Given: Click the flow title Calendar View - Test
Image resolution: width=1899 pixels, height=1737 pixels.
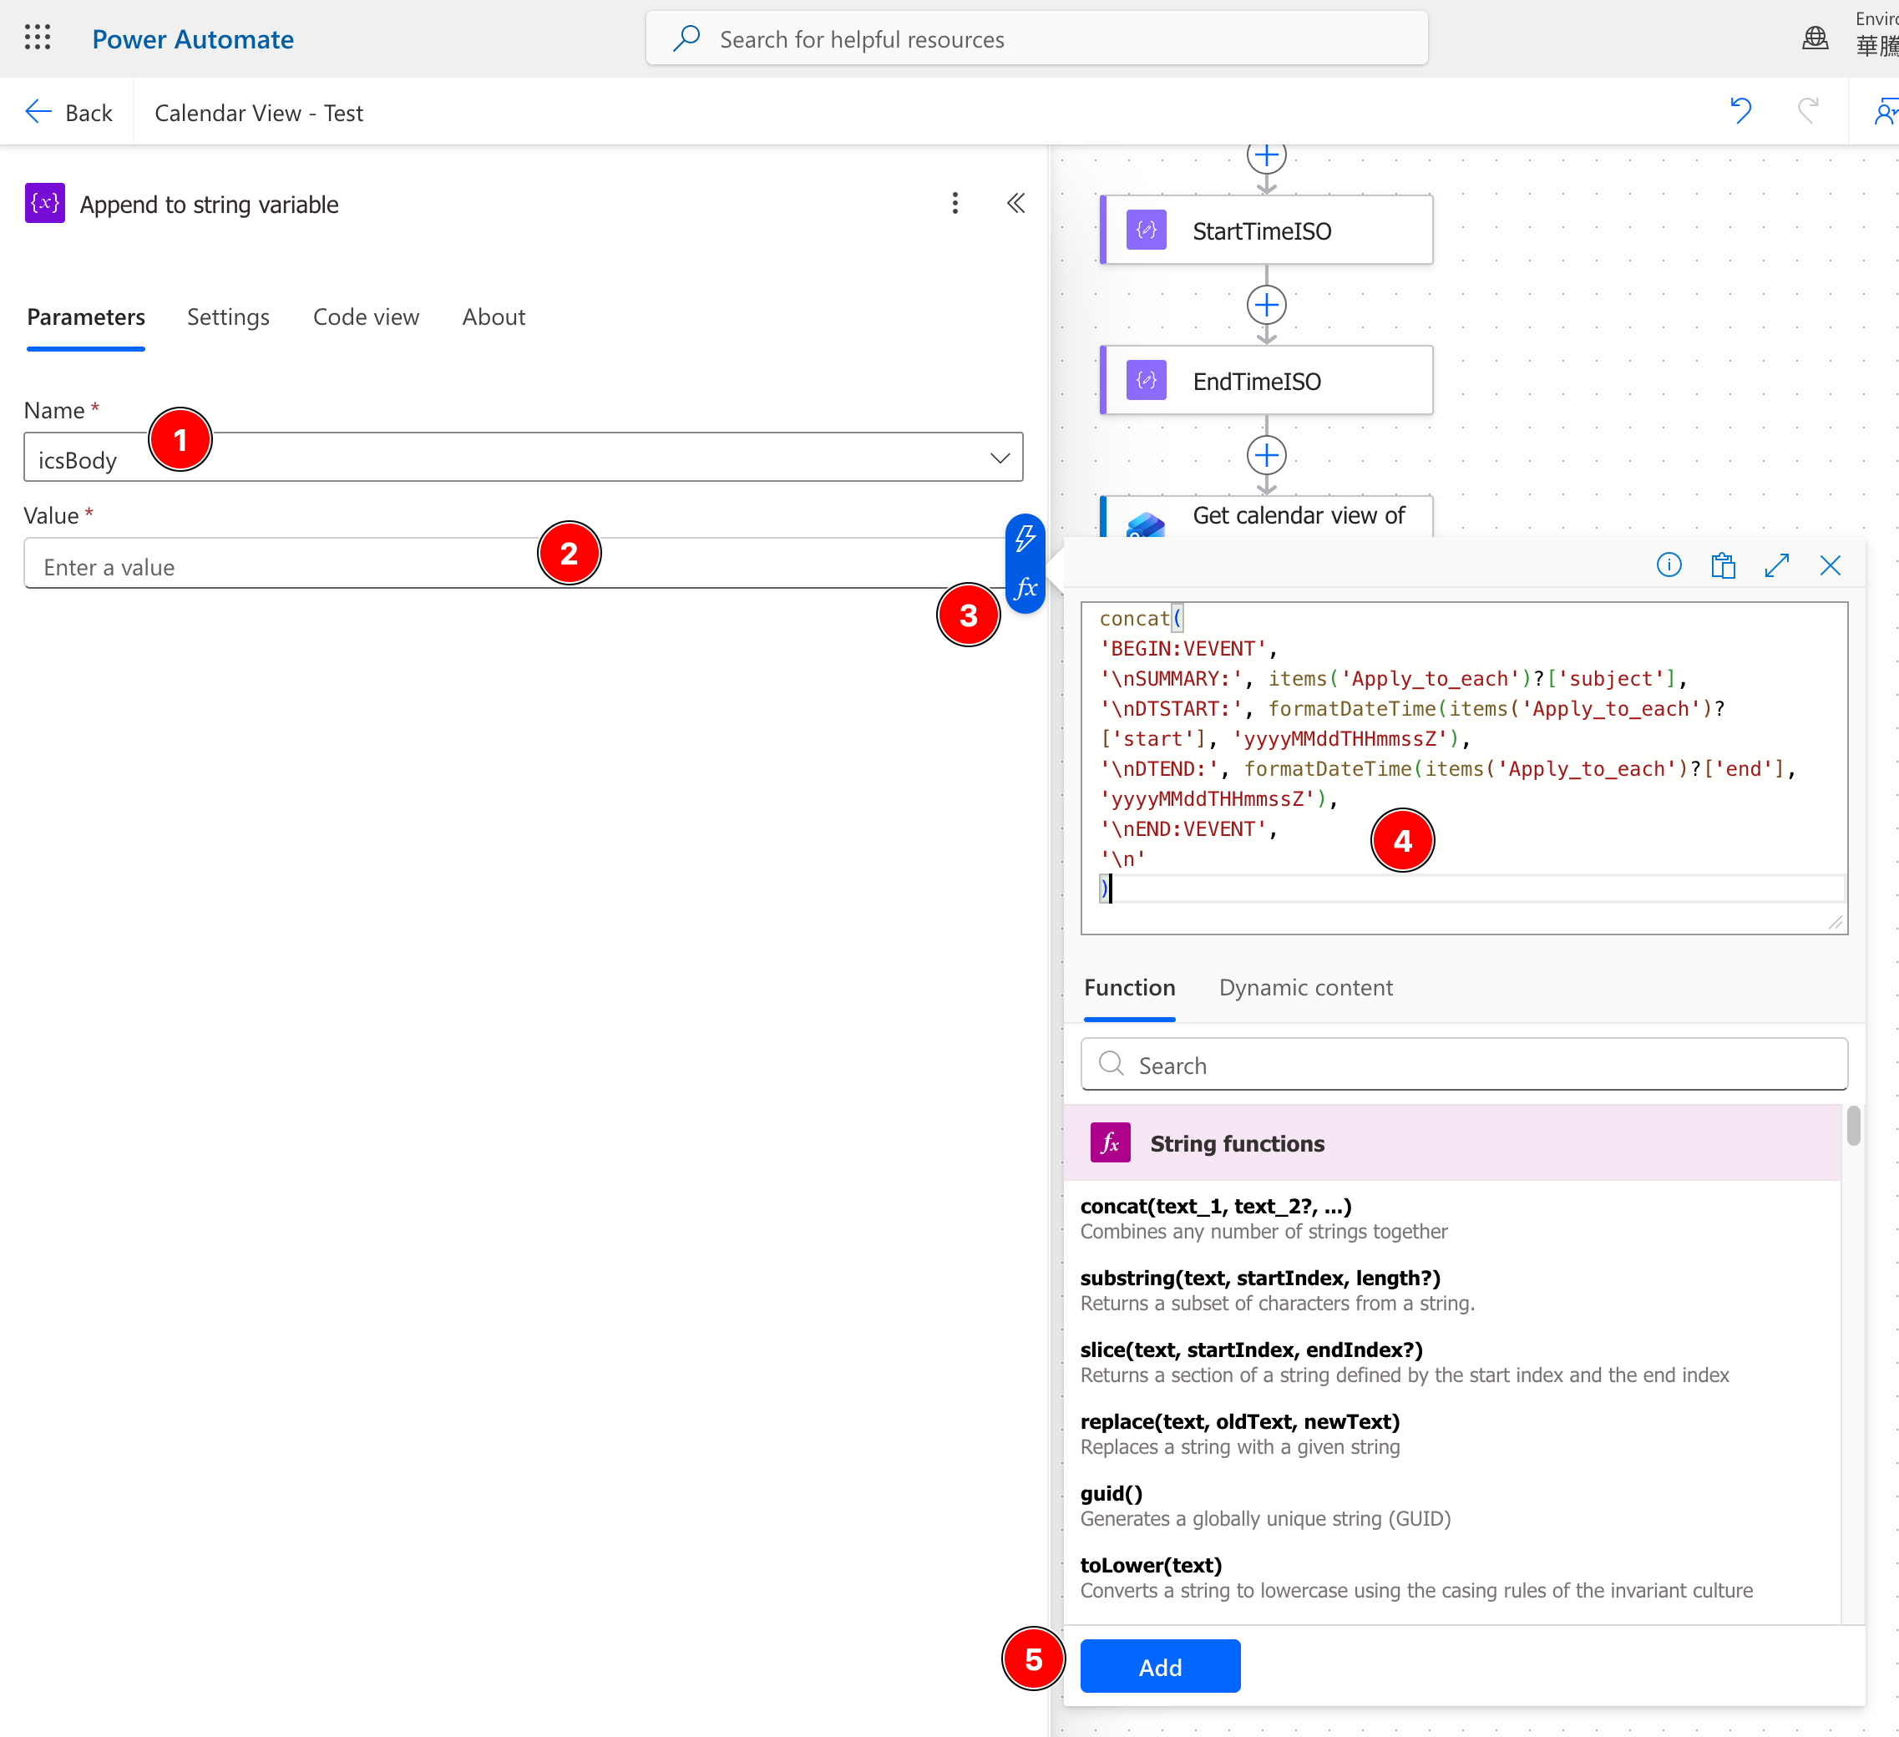Looking at the screenshot, I should 258,113.
